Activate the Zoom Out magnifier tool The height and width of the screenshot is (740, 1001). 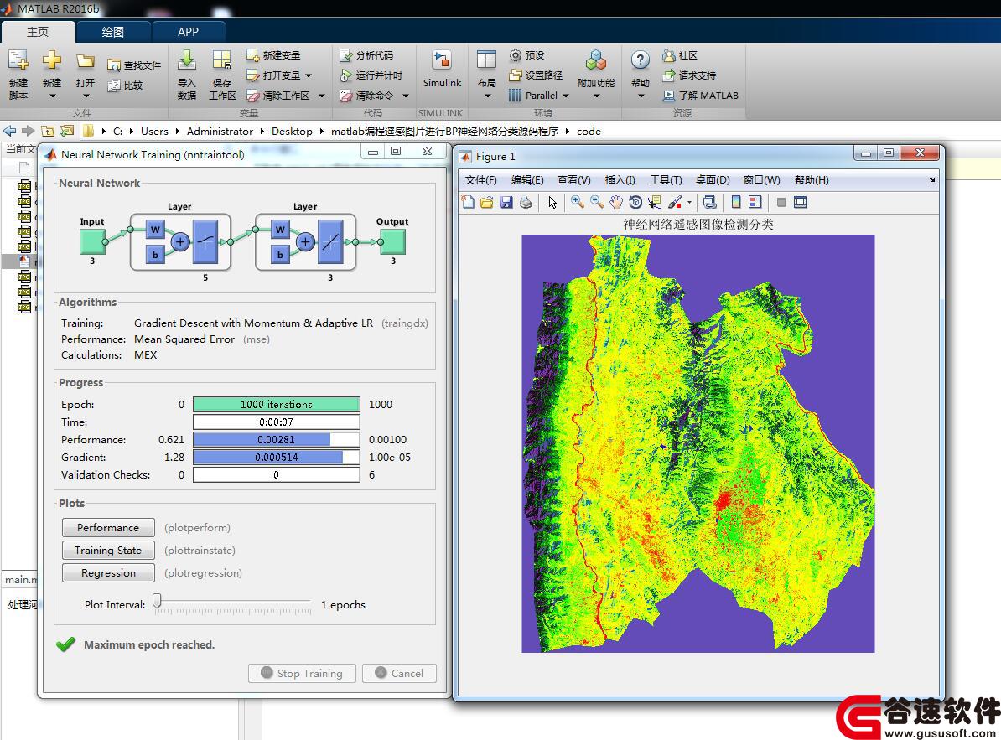point(597,202)
